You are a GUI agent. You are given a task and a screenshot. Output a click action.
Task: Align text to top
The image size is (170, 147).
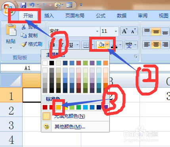tap(147, 32)
